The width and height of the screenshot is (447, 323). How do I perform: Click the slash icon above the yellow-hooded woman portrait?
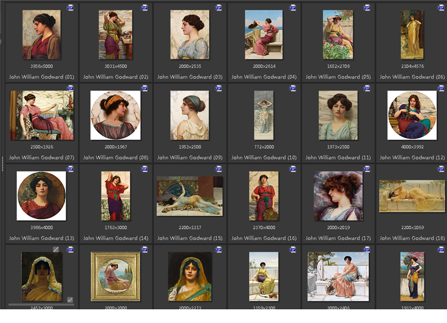point(56,249)
